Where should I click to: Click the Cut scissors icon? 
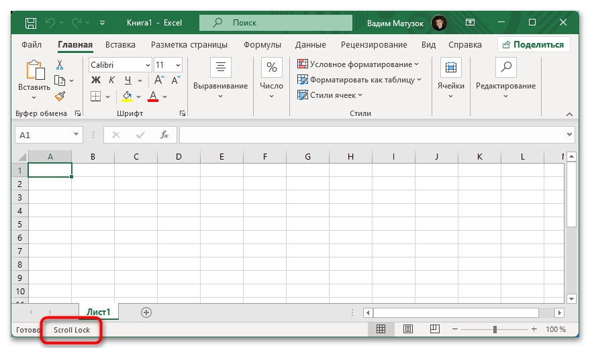coord(60,64)
